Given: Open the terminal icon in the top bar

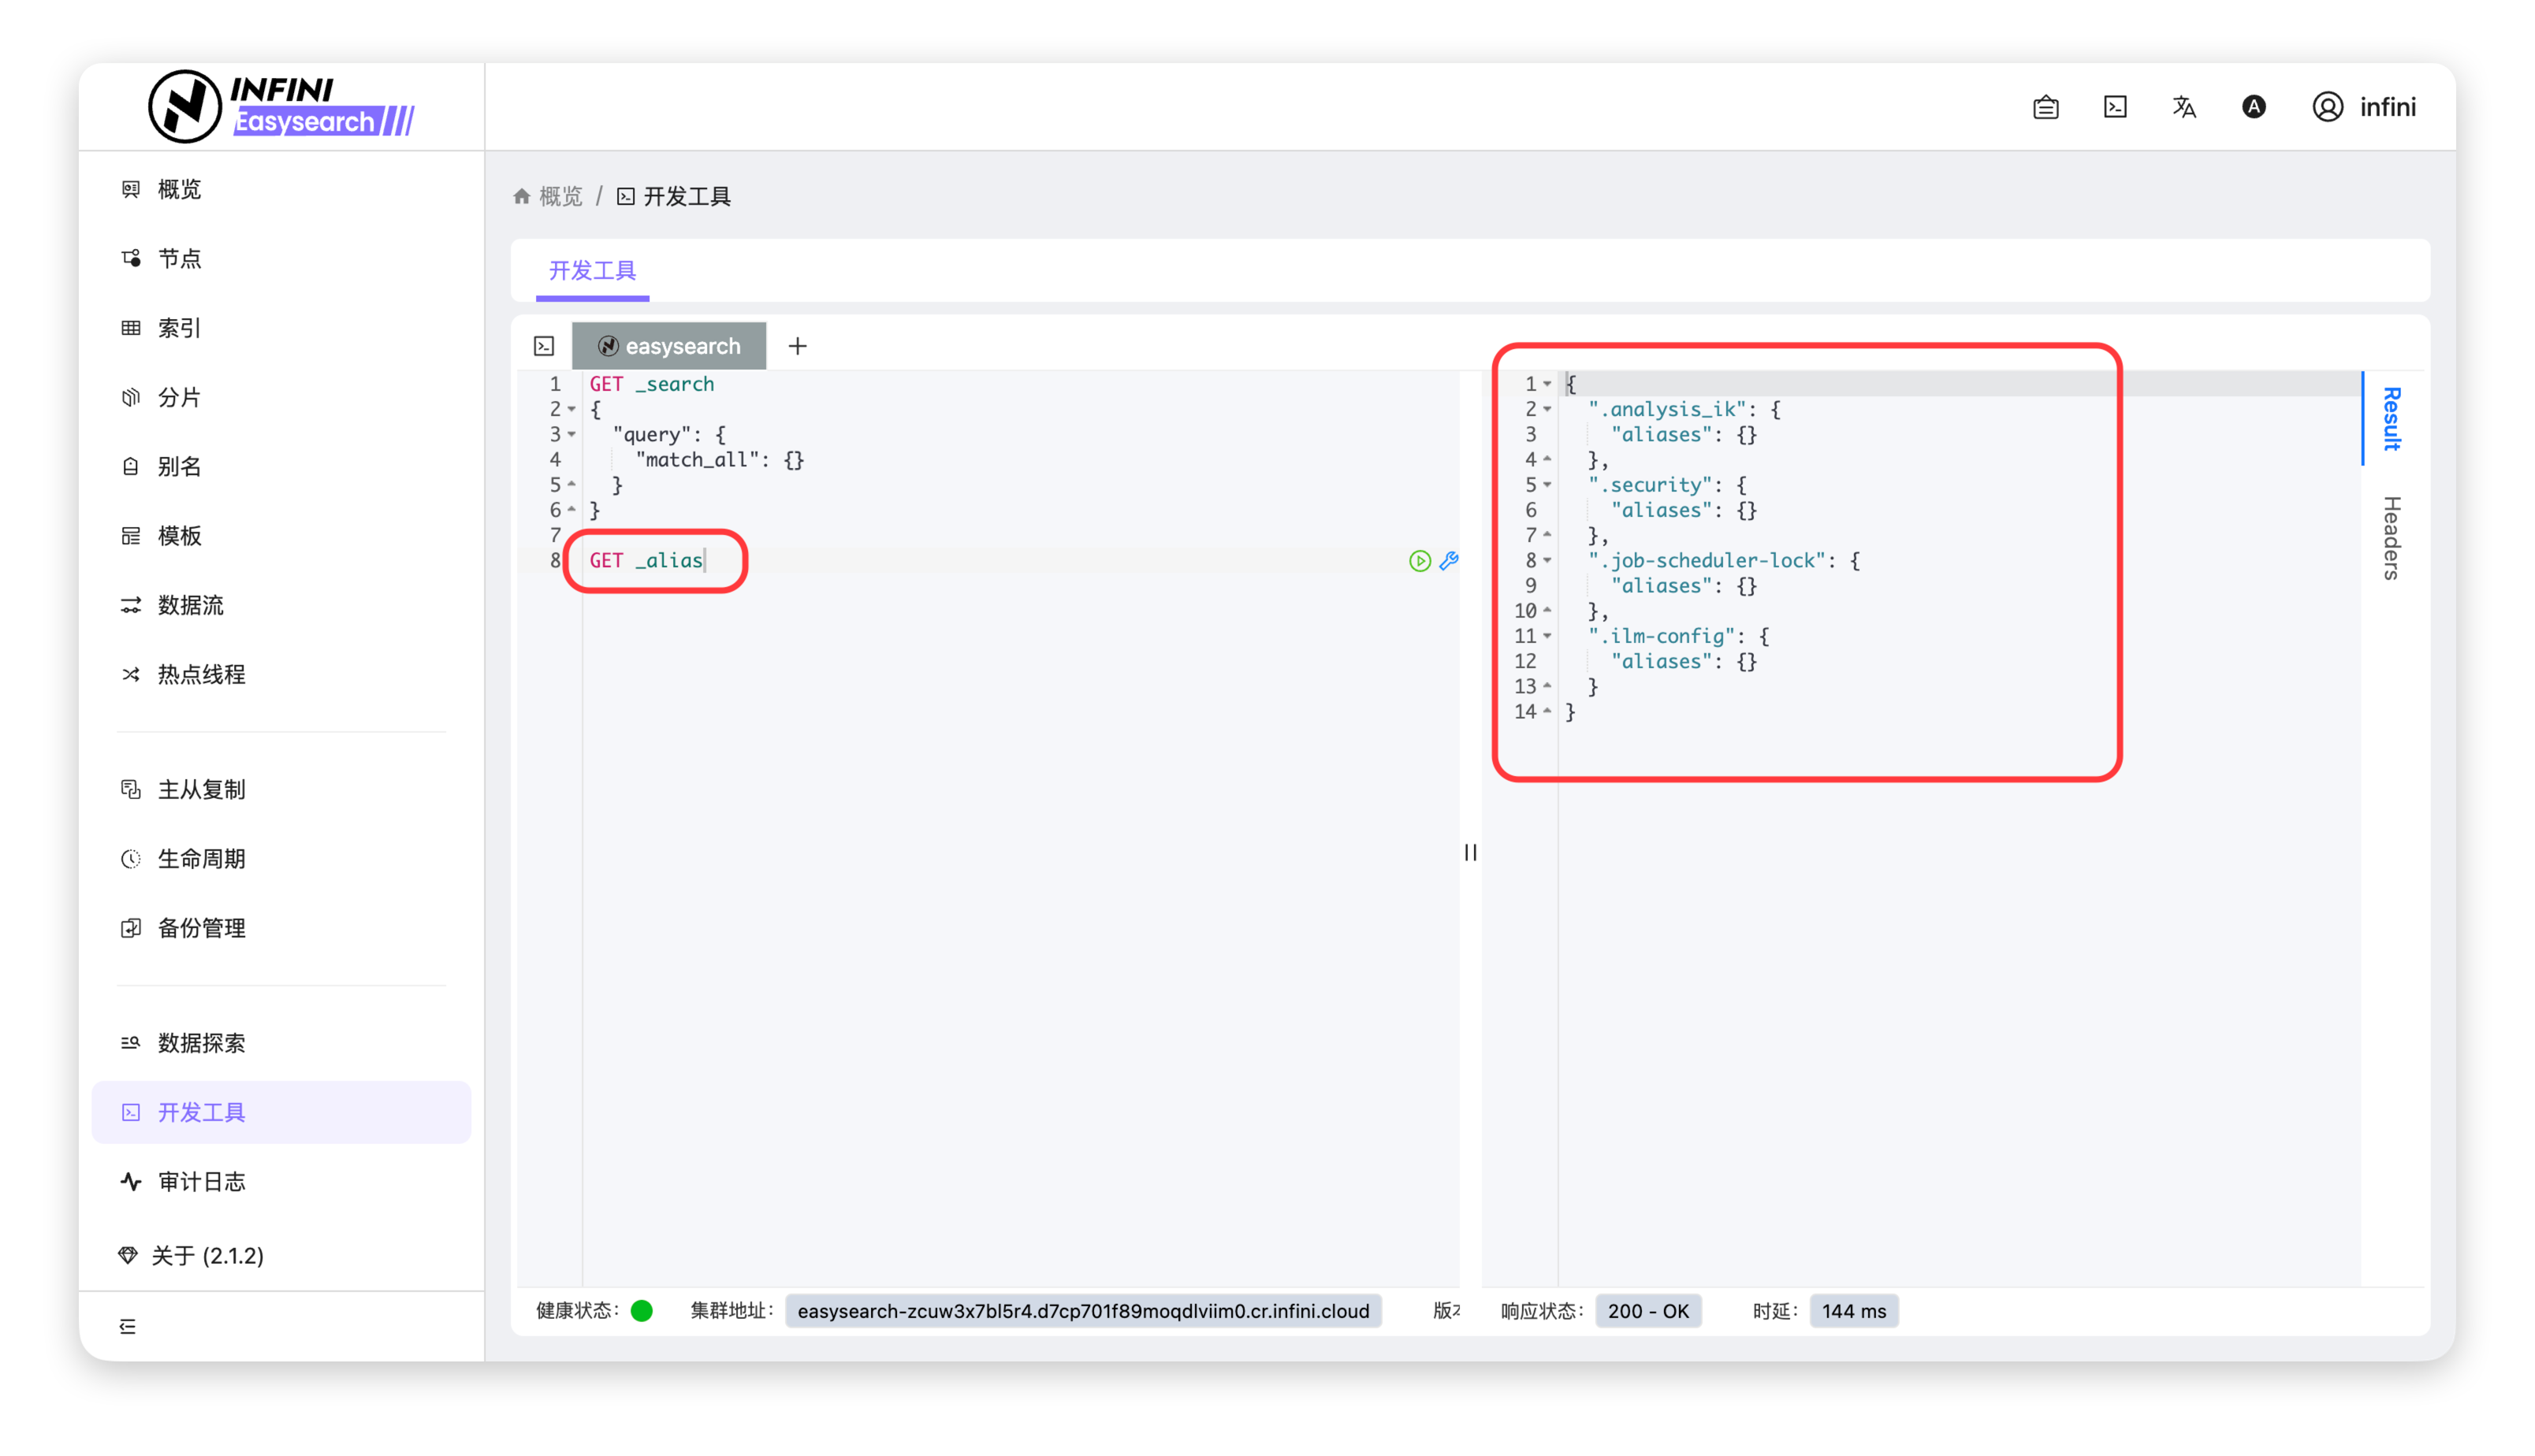Looking at the screenshot, I should point(2115,107).
